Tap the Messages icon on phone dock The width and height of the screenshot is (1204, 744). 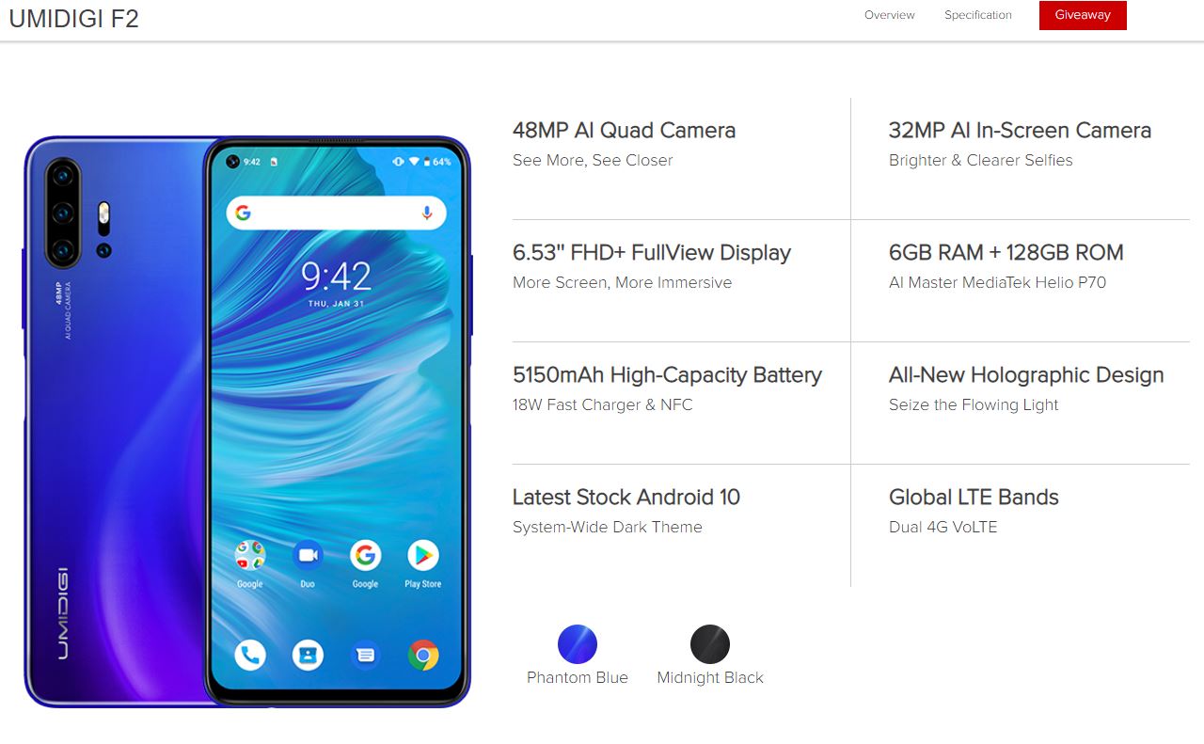pyautogui.click(x=365, y=655)
